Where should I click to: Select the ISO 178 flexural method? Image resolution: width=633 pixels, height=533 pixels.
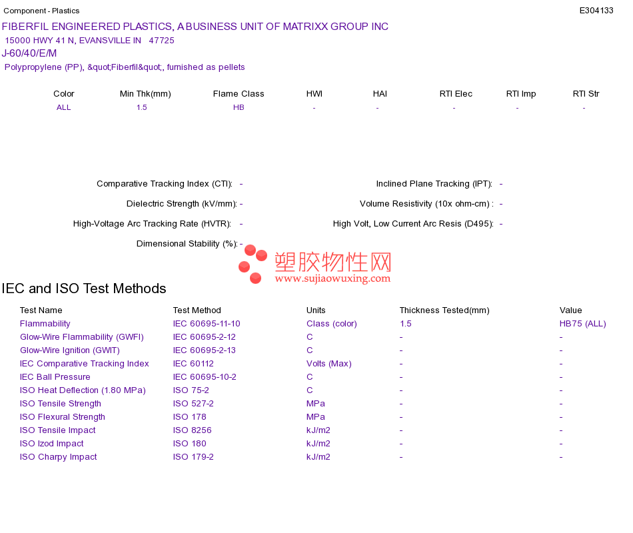point(189,417)
